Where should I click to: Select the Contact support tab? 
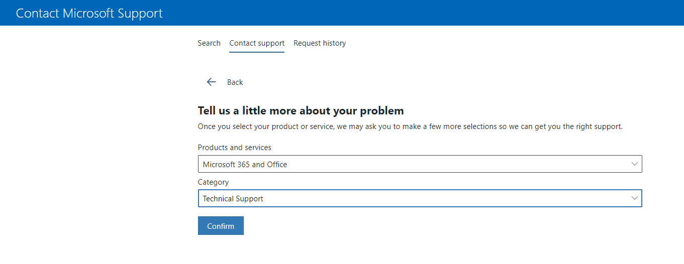[x=257, y=43]
